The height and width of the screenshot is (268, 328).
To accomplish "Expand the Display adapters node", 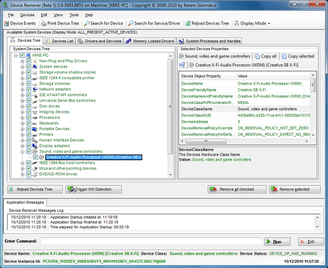I will point(22,146).
